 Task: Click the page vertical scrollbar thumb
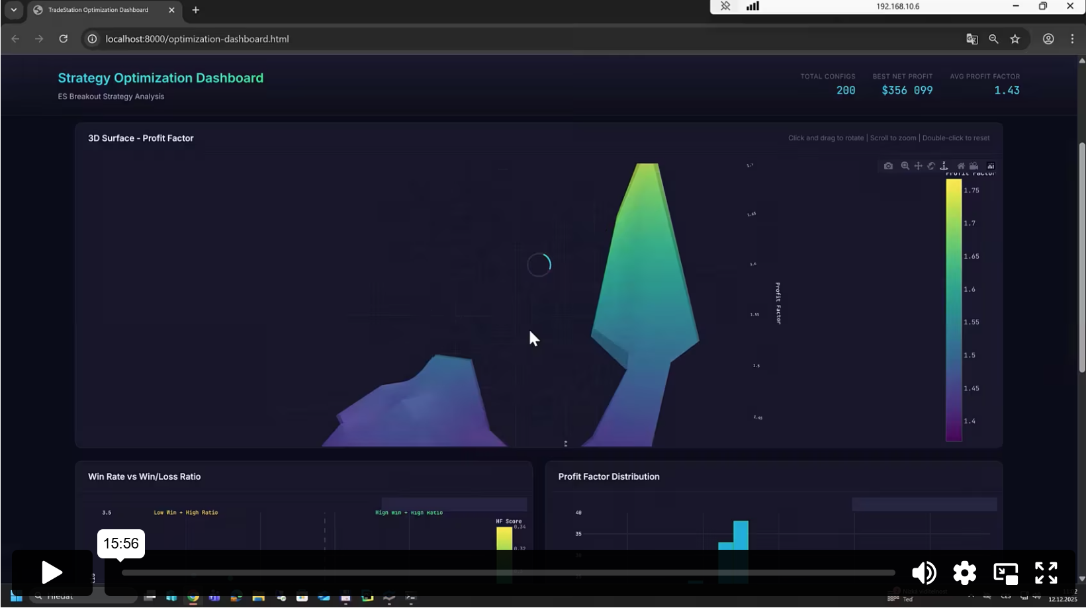pyautogui.click(x=1082, y=257)
